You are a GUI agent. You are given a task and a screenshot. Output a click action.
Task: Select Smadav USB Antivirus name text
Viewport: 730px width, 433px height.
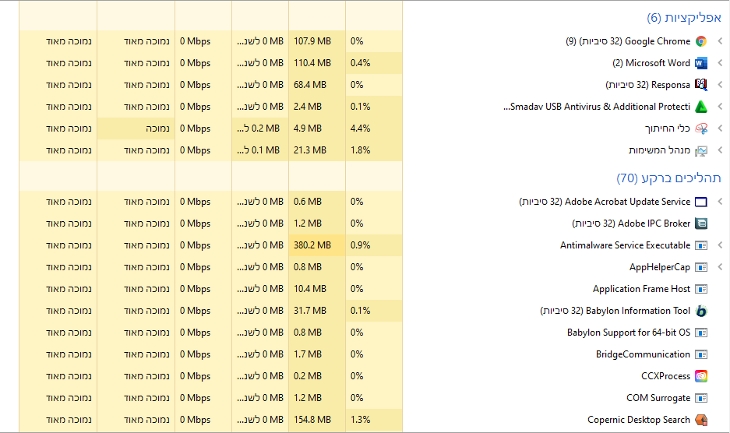(x=597, y=107)
